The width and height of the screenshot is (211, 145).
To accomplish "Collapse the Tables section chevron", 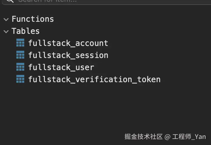I will tap(6, 31).
